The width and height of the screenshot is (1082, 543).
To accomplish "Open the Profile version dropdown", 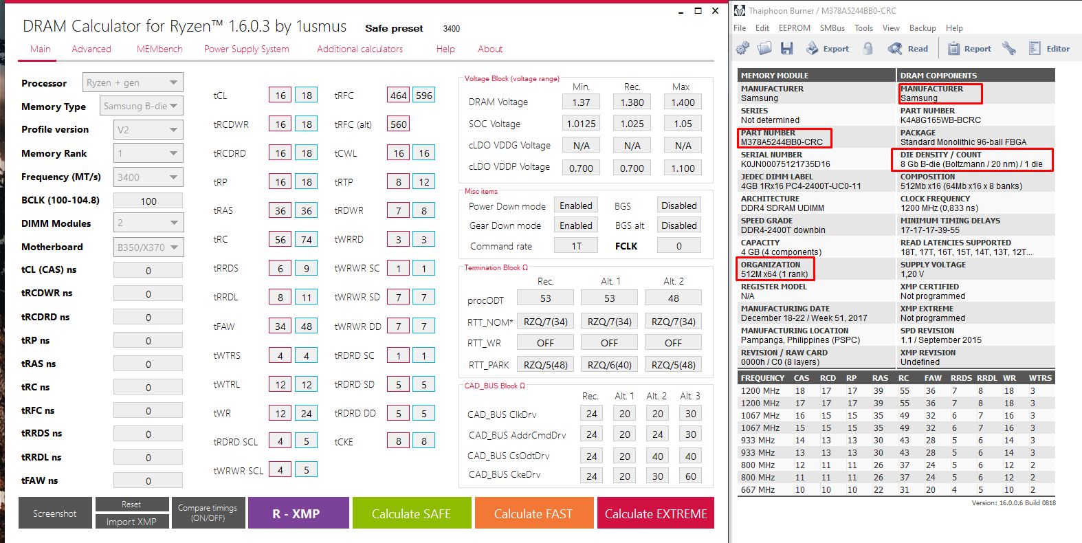I will coord(148,129).
